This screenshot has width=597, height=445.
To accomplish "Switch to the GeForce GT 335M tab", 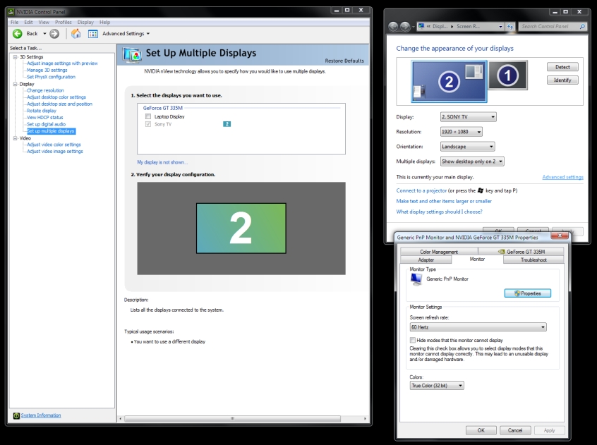I will (521, 252).
